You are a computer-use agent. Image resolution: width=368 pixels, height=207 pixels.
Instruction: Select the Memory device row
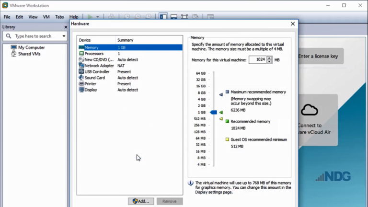(x=130, y=47)
